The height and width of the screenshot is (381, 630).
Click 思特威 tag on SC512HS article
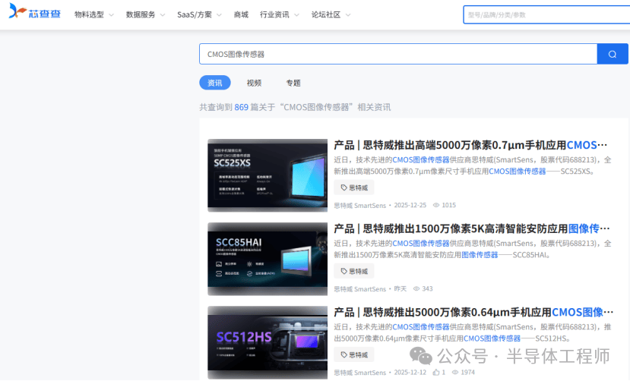354,355
